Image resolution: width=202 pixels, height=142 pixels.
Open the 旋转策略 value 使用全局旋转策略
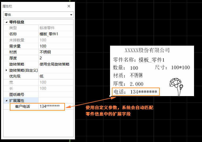coord(56,64)
